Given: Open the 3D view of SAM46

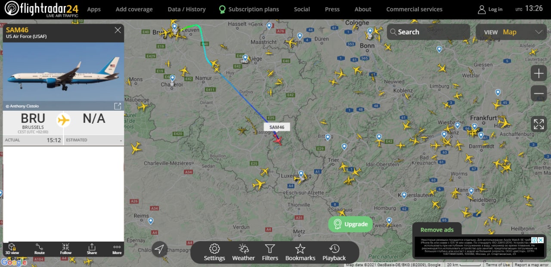Looking at the screenshot, I should coord(12,249).
